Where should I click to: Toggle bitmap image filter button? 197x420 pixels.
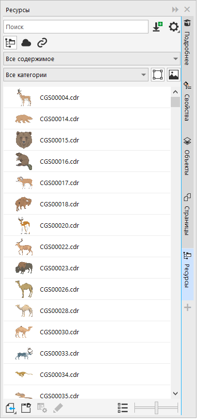click(x=174, y=75)
